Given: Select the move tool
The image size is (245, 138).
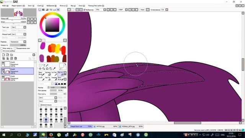Looking at the screenshot, I should (x=40, y=69).
